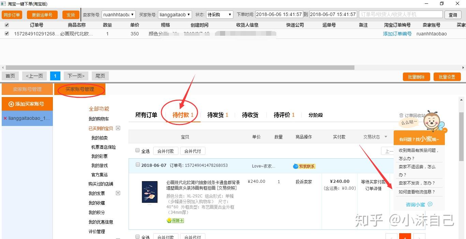
Task: Toggle the header select-all checkbox in order table
Action: click(x=7, y=25)
